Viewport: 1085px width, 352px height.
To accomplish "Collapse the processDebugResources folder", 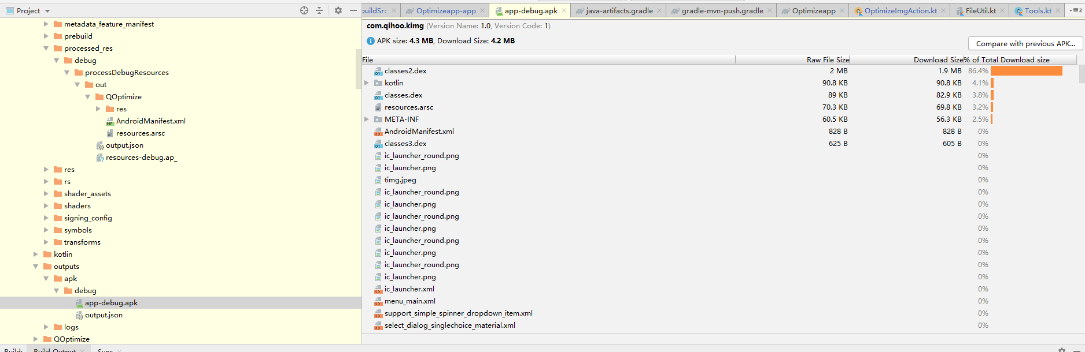I will 67,73.
